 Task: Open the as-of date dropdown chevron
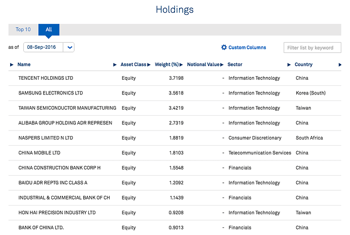click(70, 47)
